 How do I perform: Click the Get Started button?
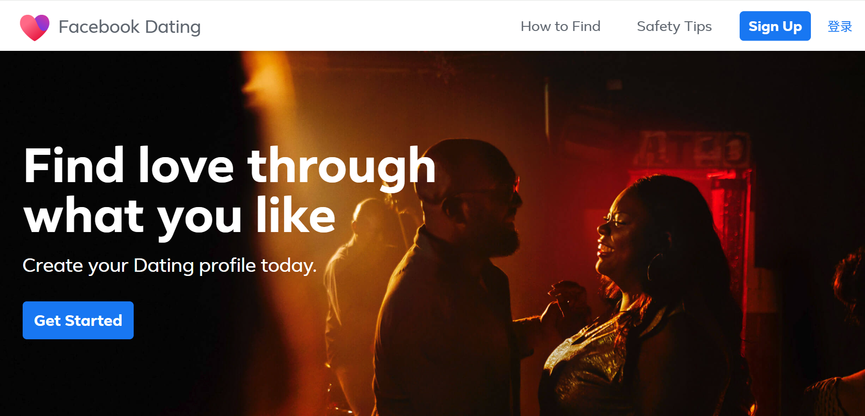(78, 320)
